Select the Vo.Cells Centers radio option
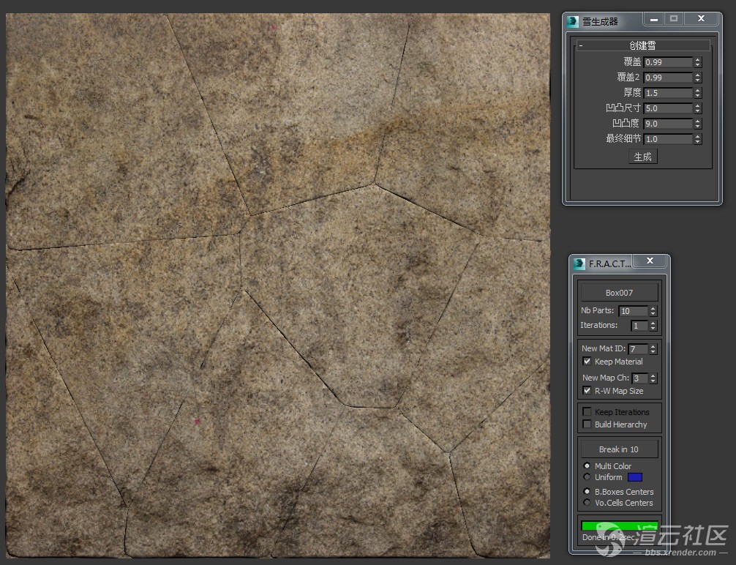 [x=587, y=503]
